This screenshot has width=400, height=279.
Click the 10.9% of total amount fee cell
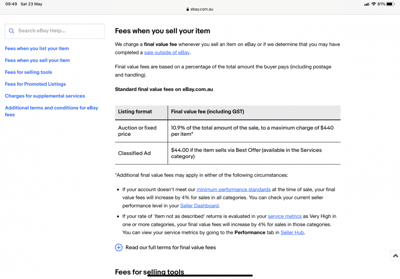coord(254,131)
